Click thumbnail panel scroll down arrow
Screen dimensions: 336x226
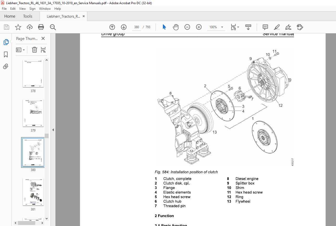47,218
